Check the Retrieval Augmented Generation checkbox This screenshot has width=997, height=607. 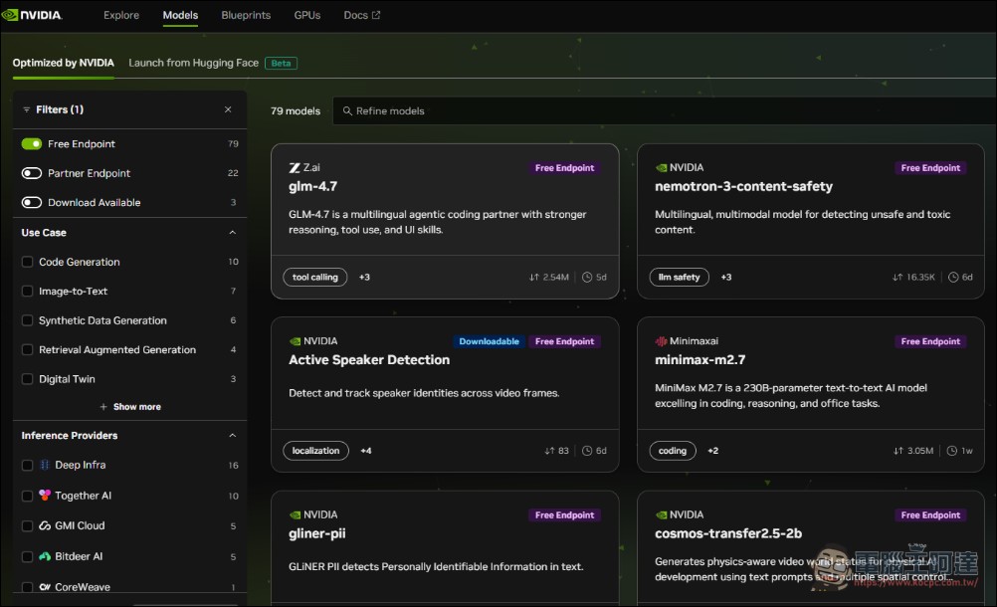tap(27, 349)
